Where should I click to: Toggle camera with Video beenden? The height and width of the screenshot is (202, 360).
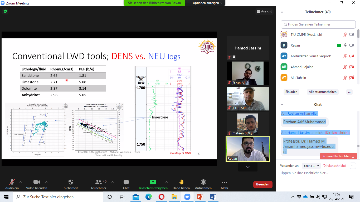(x=36, y=182)
